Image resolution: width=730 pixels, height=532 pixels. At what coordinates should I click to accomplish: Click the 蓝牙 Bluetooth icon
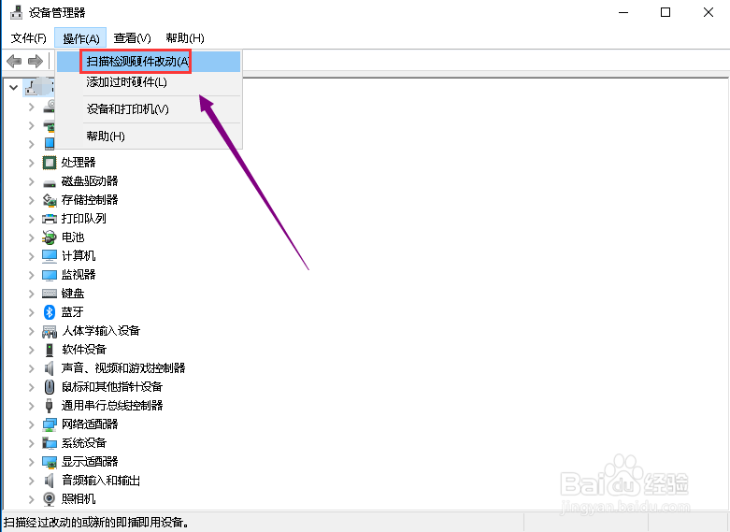(50, 312)
